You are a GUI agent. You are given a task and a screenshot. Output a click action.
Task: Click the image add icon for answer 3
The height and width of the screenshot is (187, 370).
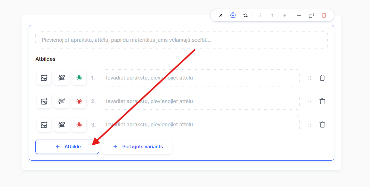coord(44,125)
